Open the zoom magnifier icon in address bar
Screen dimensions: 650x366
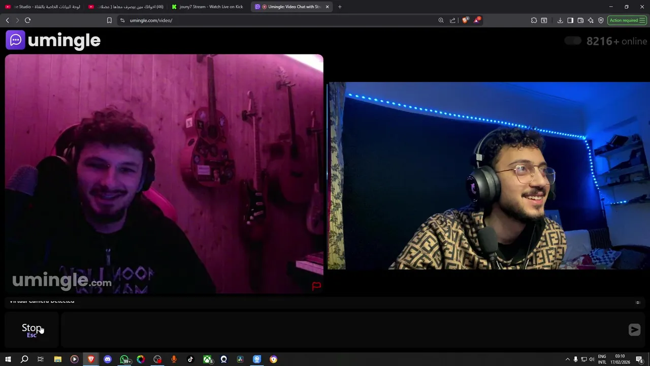(x=441, y=20)
